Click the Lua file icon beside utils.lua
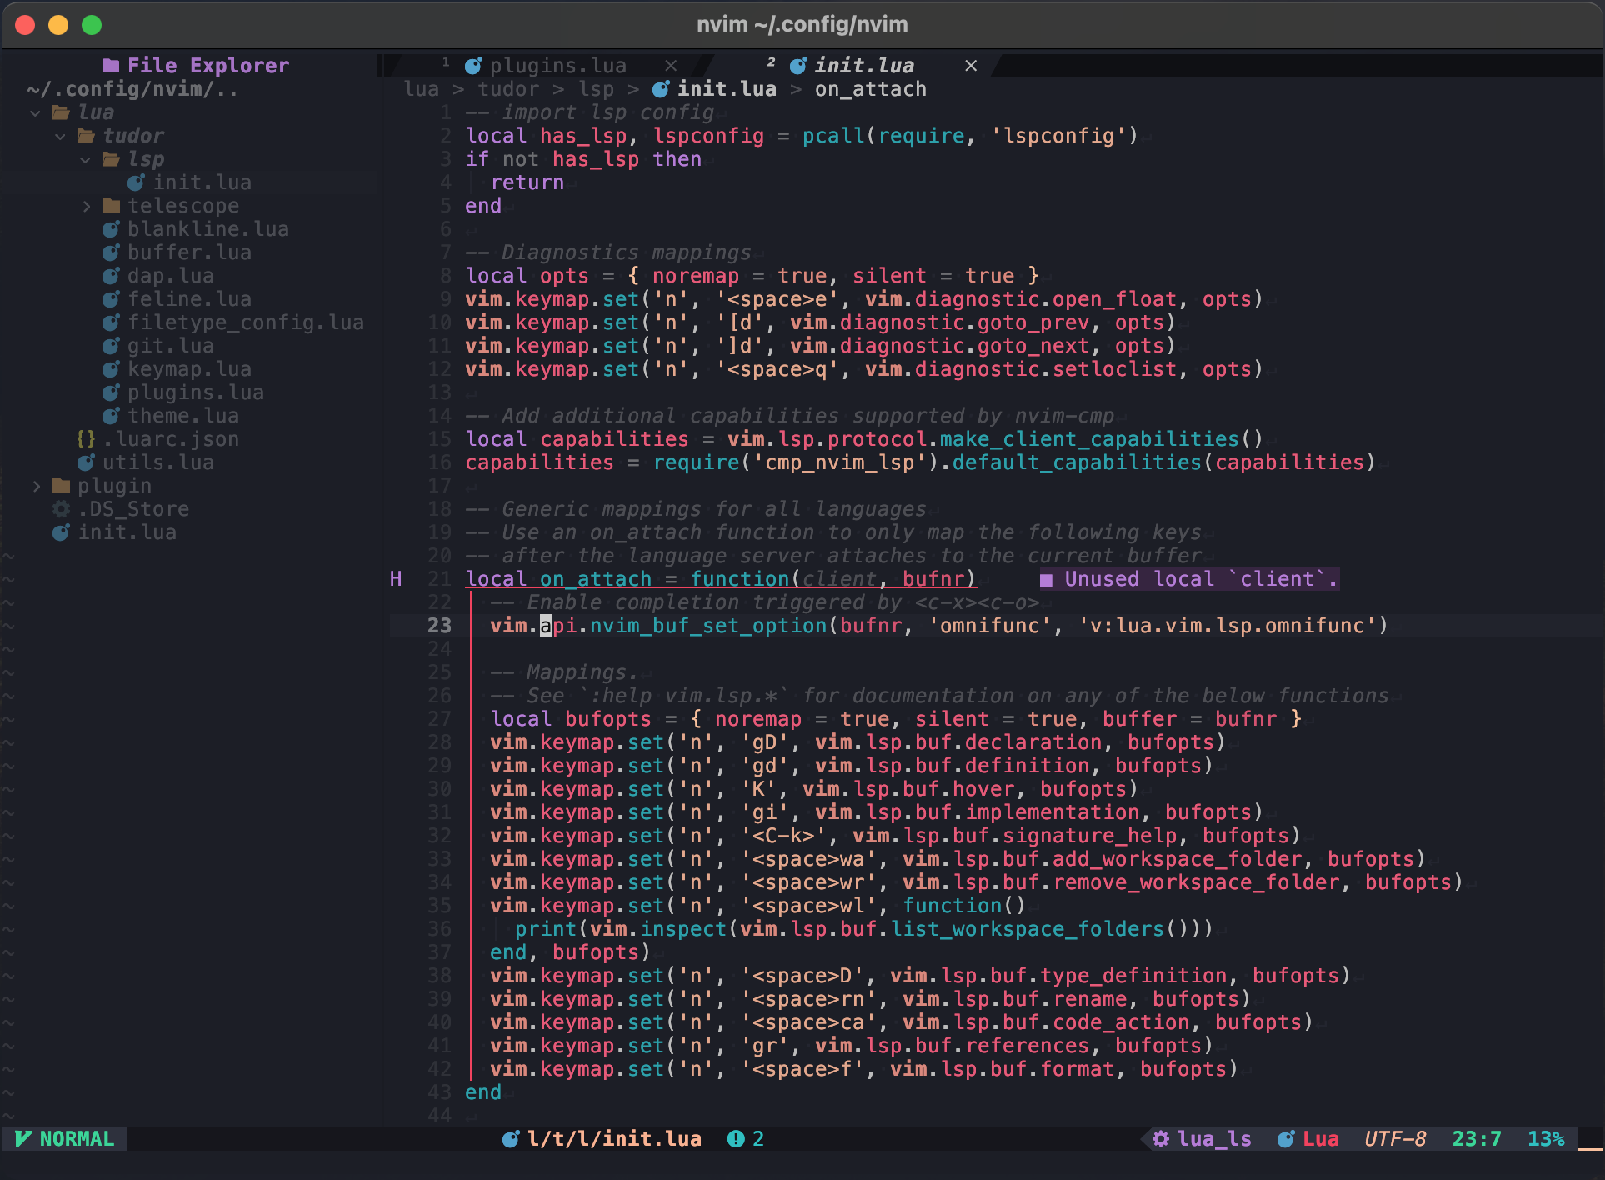This screenshot has width=1605, height=1180. pos(86,462)
